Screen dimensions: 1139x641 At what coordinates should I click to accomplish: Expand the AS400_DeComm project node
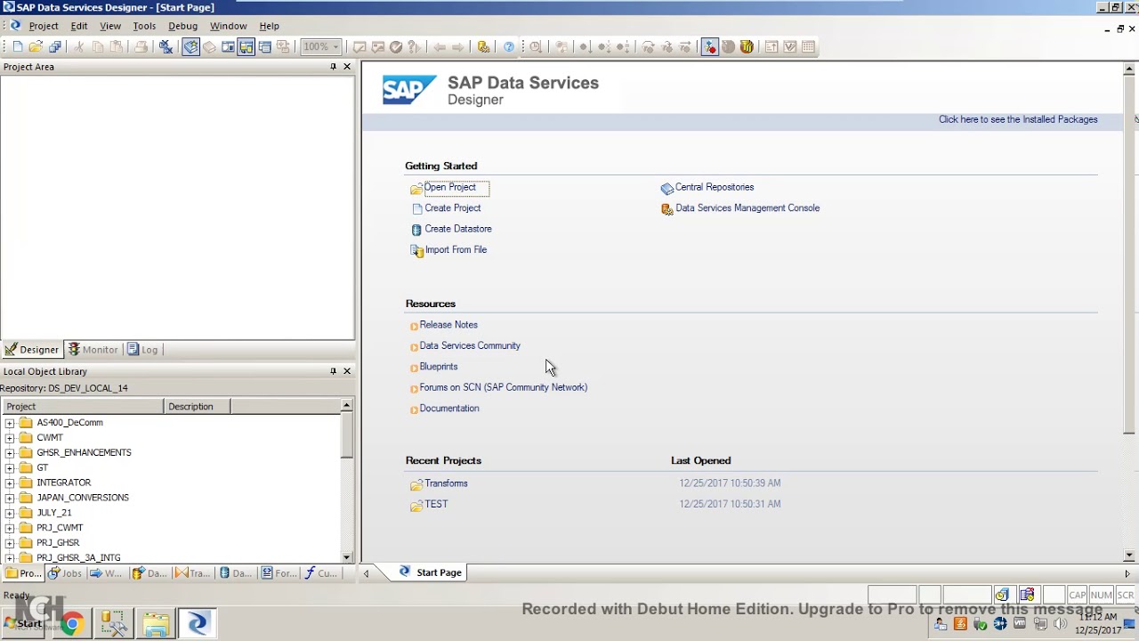(x=10, y=423)
